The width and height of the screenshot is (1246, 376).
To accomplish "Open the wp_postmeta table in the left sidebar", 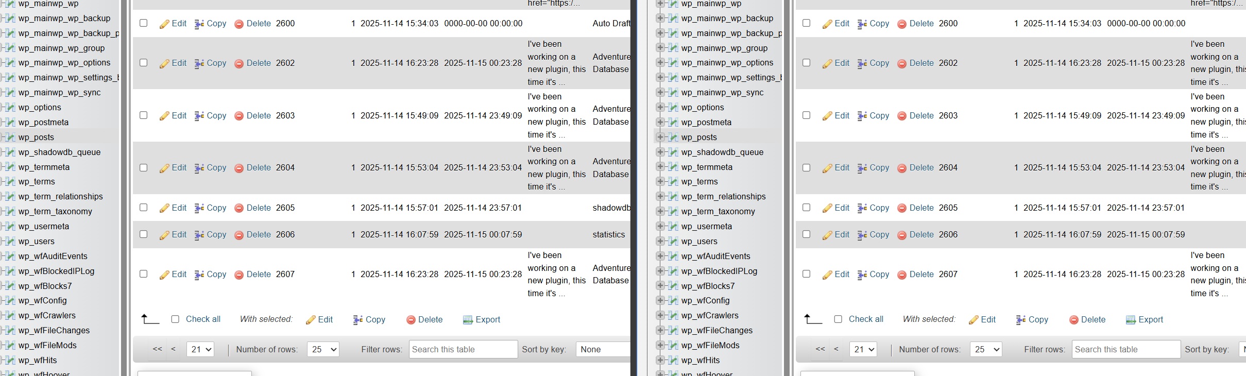I will click(43, 122).
